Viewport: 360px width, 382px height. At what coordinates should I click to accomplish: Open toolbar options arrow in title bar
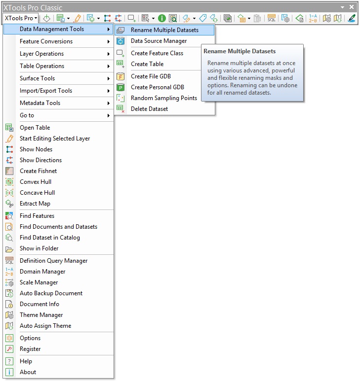pos(342,7)
